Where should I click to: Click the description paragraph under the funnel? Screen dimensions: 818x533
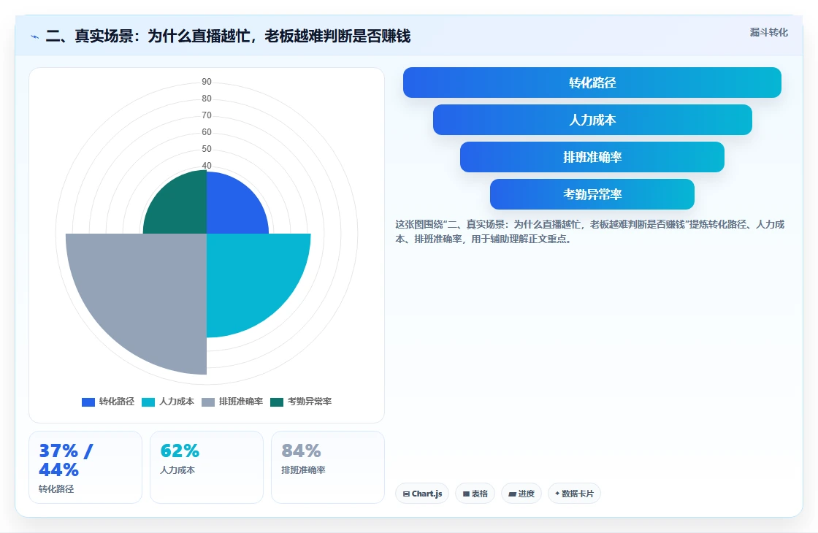[589, 231]
